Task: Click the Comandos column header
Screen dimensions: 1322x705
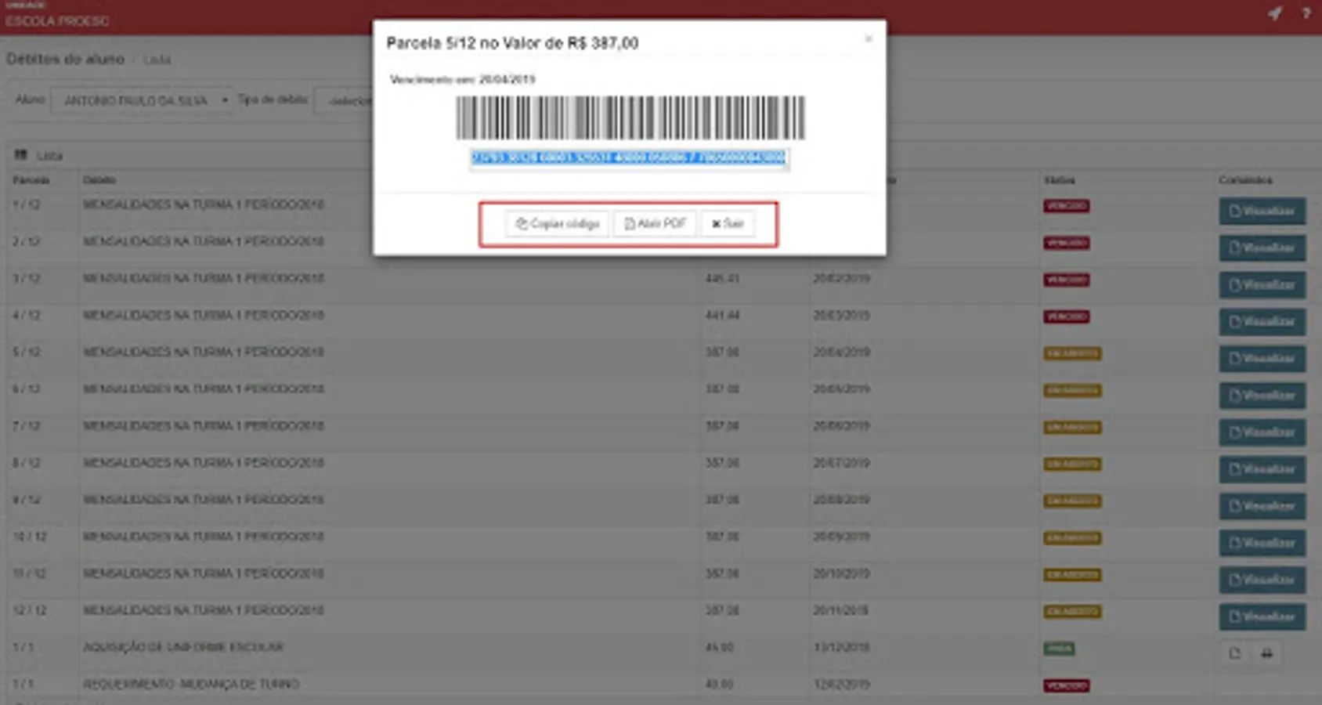Action: [1245, 180]
